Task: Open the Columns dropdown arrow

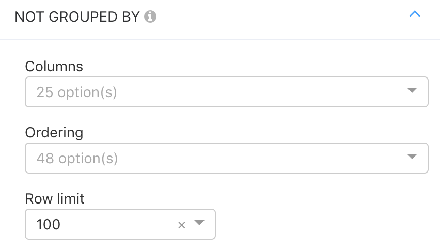Action: [412, 90]
